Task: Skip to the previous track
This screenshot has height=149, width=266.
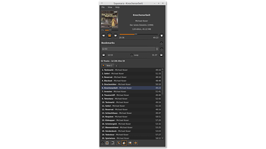Action: tap(104, 36)
